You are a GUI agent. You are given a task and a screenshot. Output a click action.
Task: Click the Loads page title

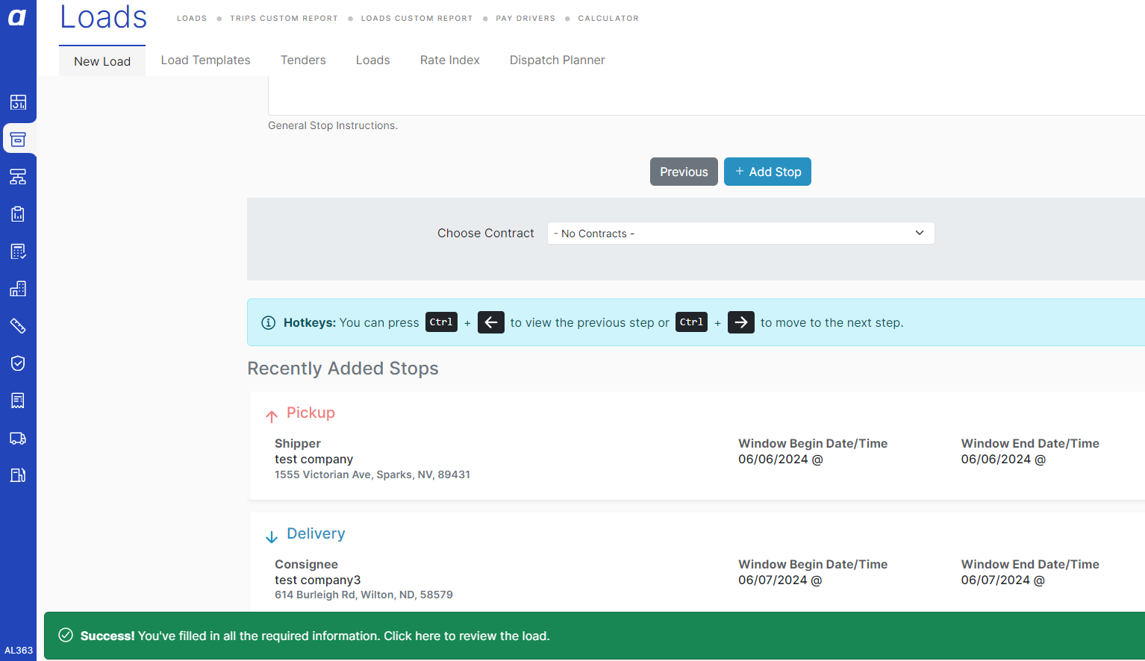click(104, 17)
